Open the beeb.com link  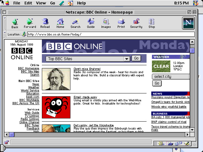tap(33, 97)
